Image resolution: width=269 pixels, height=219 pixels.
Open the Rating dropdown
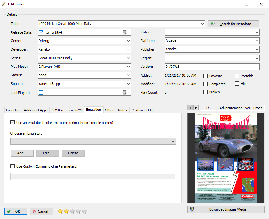(x=257, y=32)
